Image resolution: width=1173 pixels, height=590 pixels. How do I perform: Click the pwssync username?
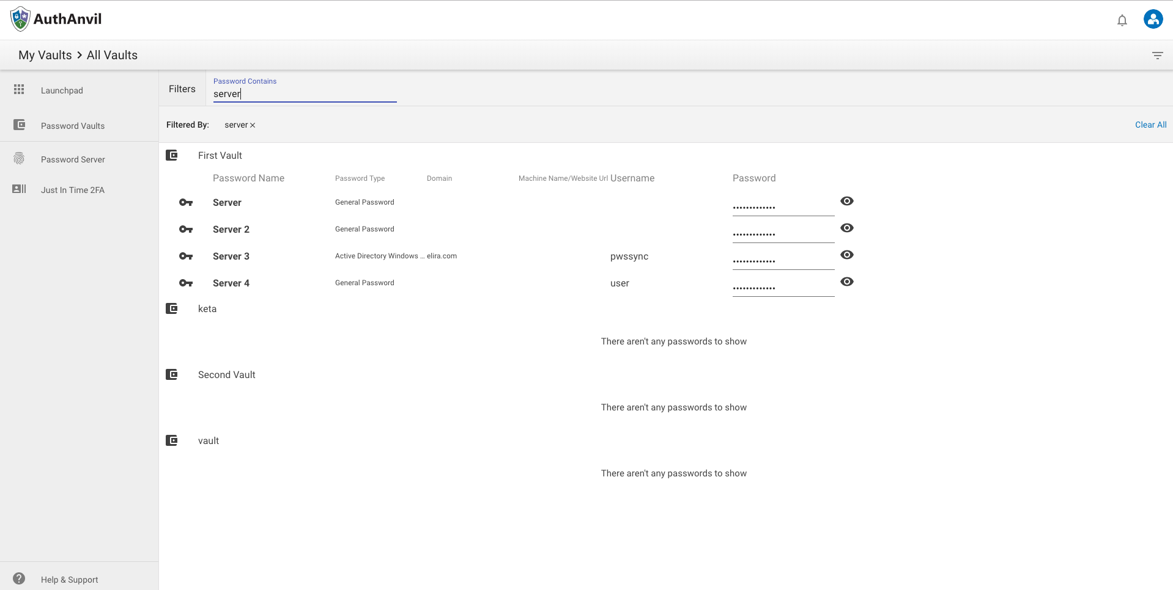pyautogui.click(x=629, y=257)
